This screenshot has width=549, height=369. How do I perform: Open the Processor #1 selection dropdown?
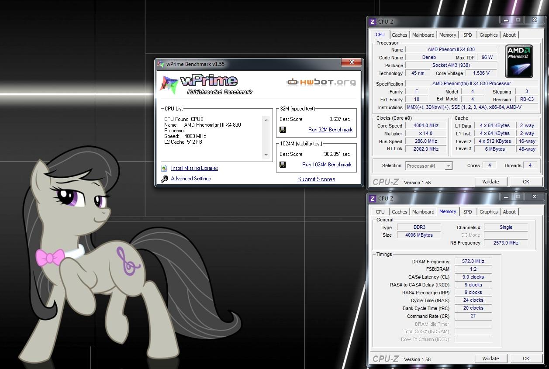coord(448,166)
